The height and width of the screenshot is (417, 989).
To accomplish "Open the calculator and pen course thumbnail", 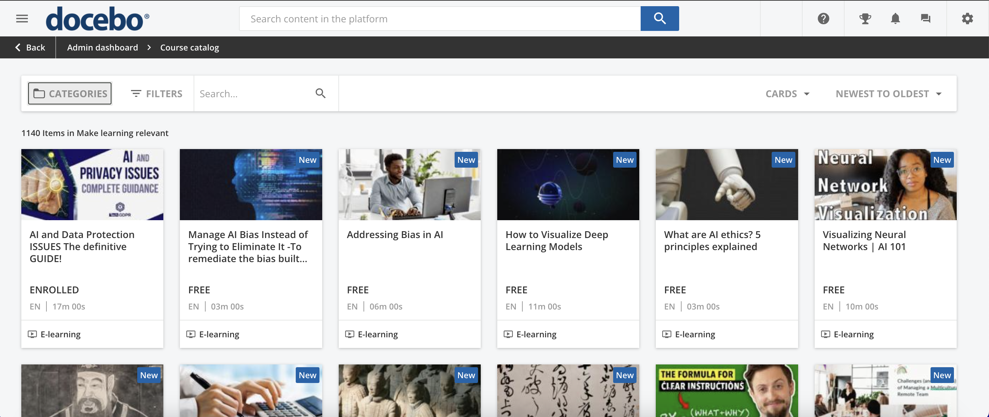I will 251,391.
